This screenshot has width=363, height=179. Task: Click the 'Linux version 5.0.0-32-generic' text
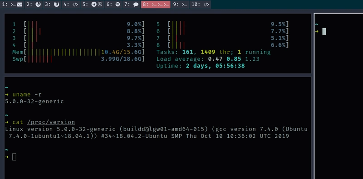pyautogui.click(x=60, y=129)
